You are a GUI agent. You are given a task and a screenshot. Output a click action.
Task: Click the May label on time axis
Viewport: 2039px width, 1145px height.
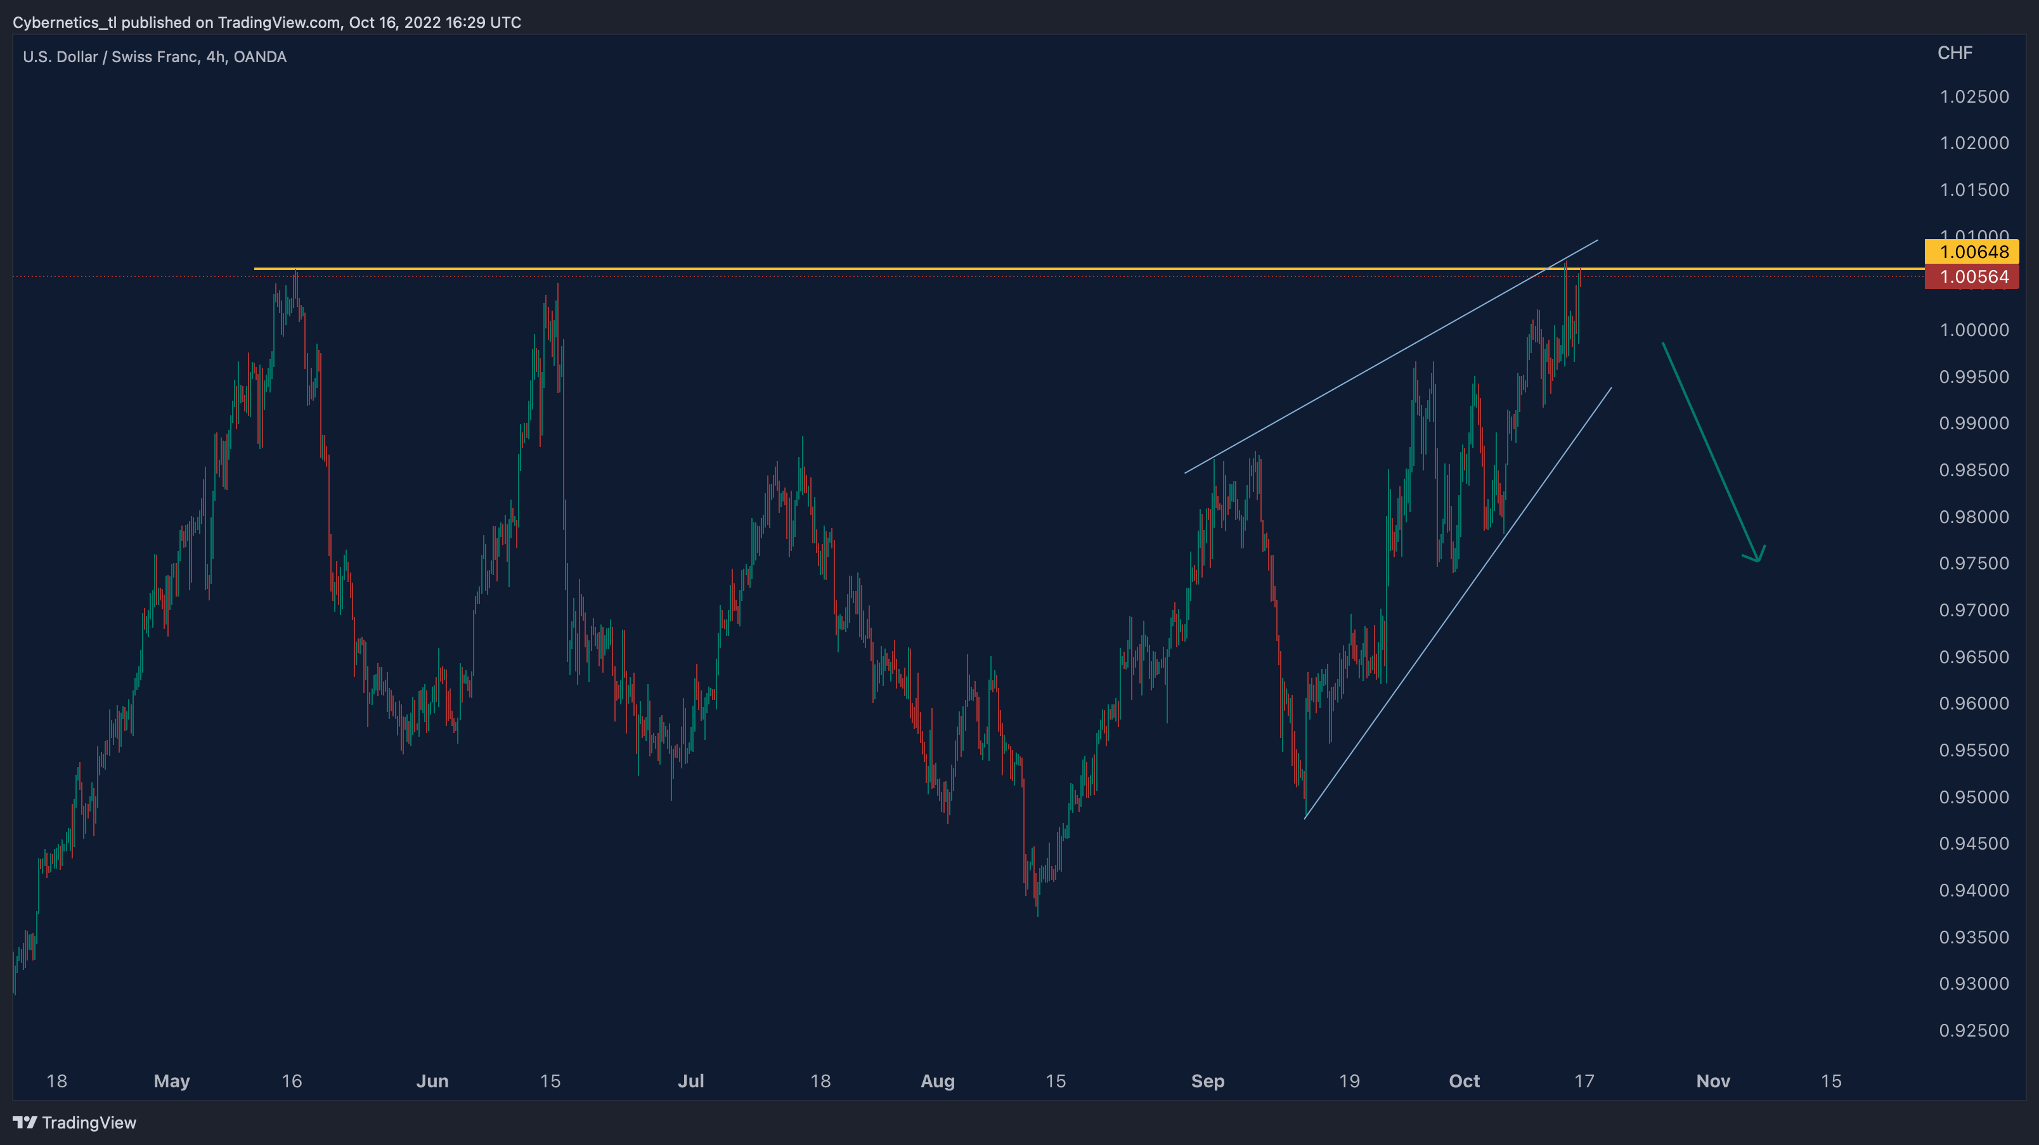[x=172, y=1081]
